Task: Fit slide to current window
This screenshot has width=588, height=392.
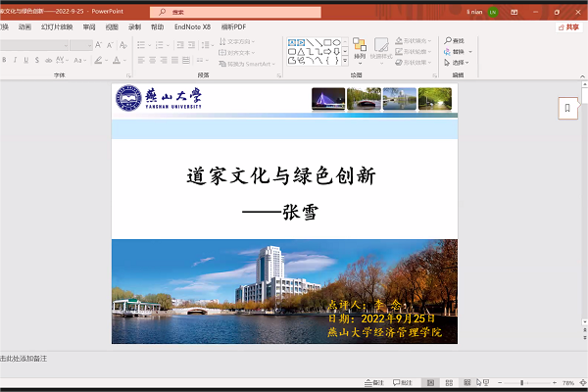Action: click(581, 382)
